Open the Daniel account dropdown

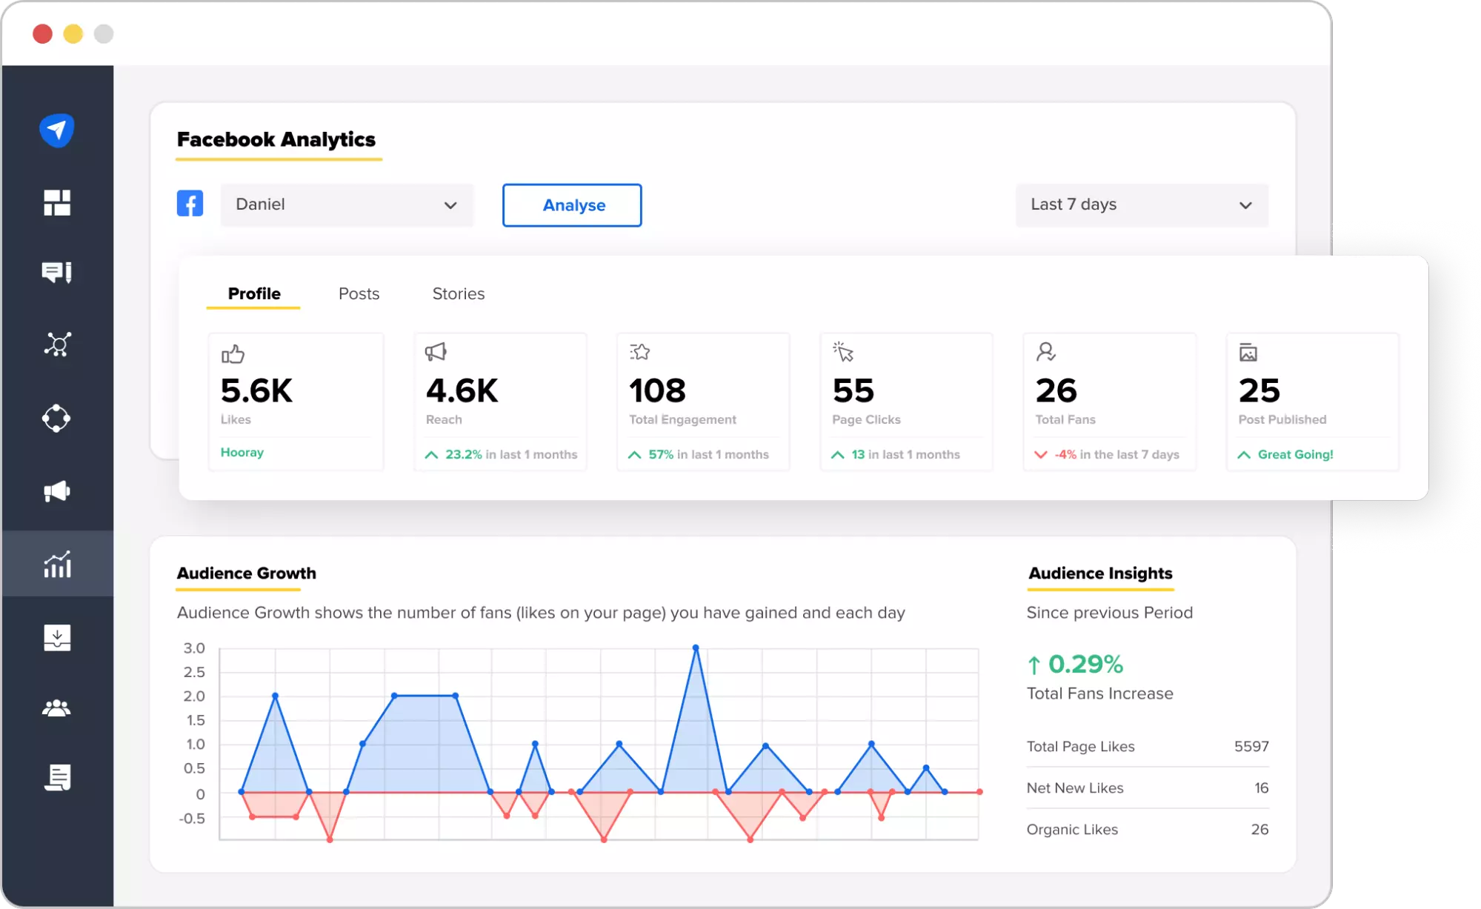click(x=347, y=204)
